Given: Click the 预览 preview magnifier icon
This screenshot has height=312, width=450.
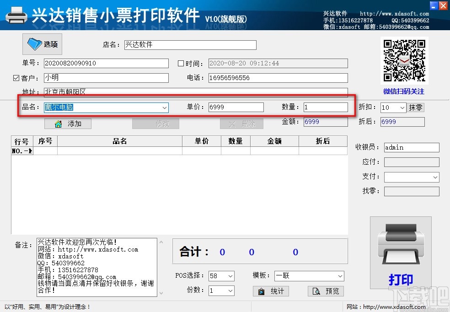Looking at the screenshot, I should point(318,291).
